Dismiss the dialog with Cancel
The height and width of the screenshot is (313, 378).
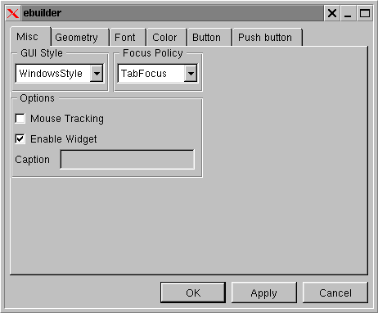coord(335,293)
